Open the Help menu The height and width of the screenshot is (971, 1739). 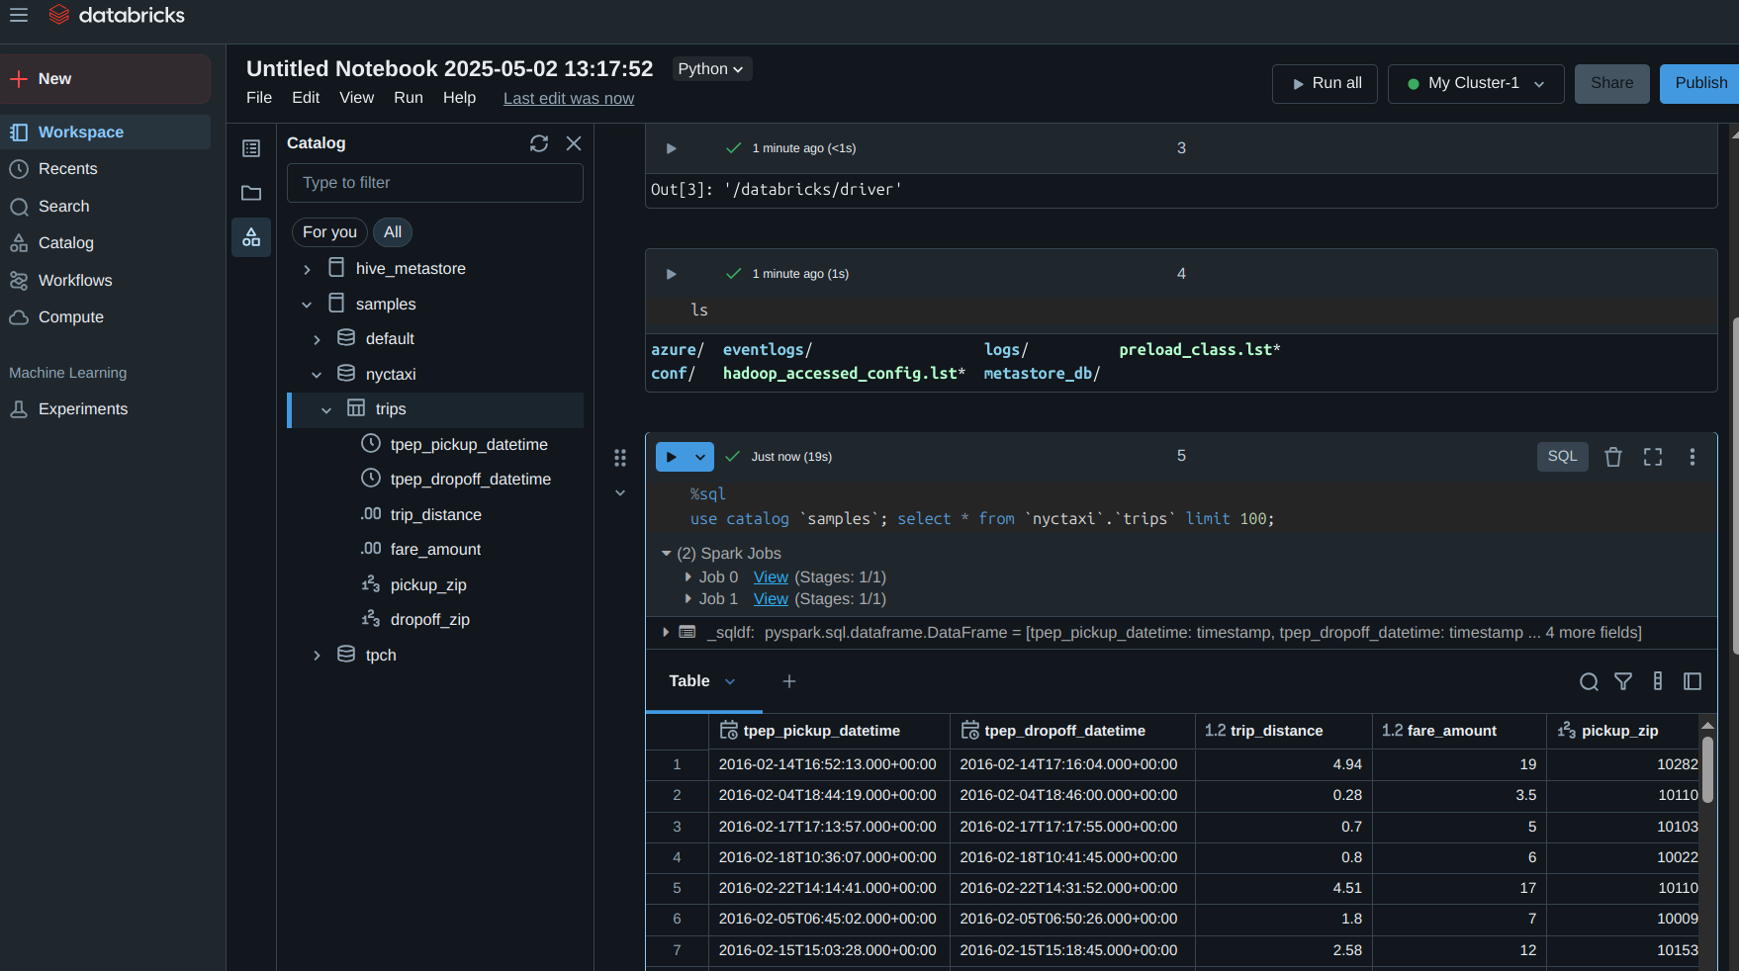(460, 98)
